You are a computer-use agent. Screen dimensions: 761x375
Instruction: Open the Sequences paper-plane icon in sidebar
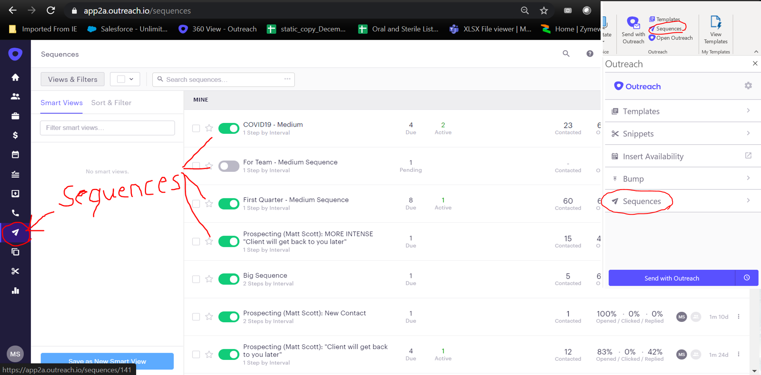[x=15, y=233]
